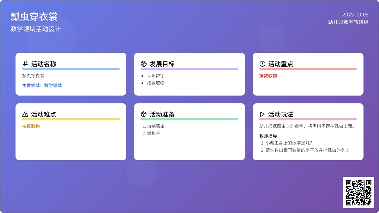The width and height of the screenshot is (379, 213).
Task: Click the alert circle icon beside 活动重点
Action: tap(262, 64)
